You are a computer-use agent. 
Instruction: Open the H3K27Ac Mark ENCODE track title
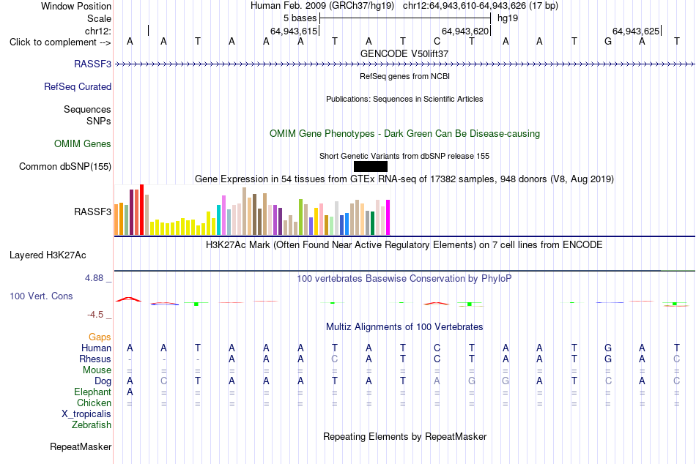[404, 245]
